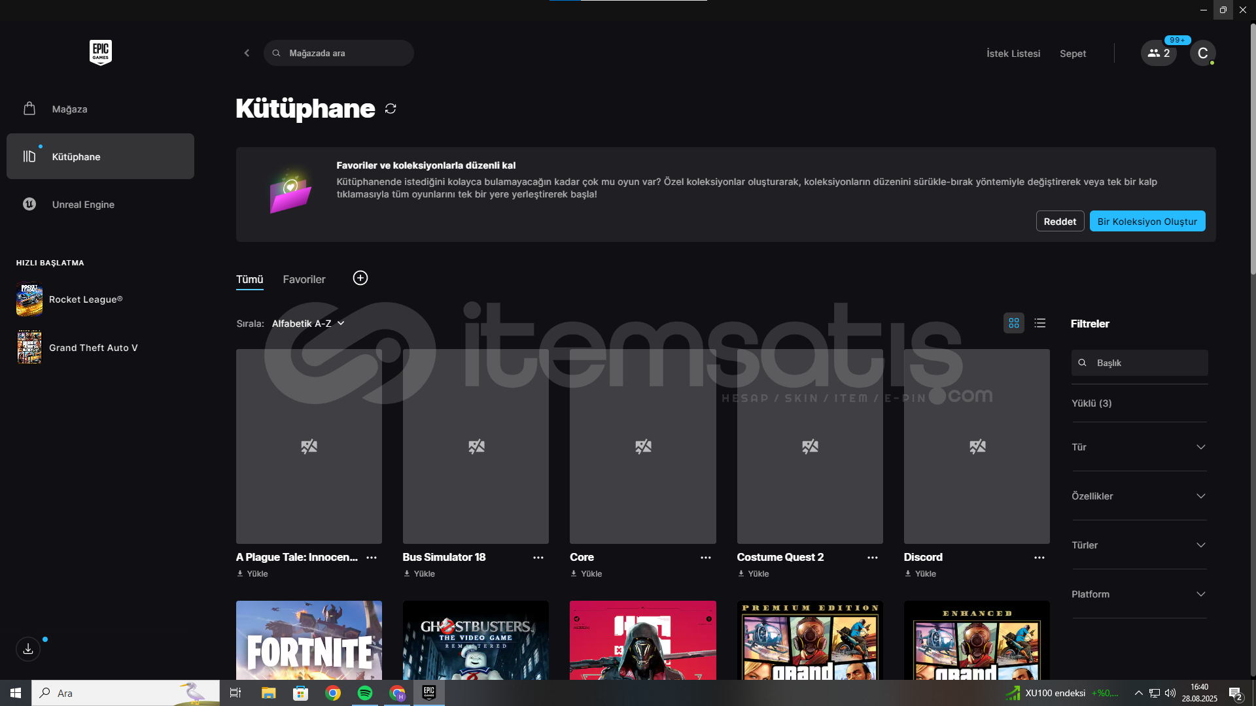Install Core via Yükle

tap(586, 574)
